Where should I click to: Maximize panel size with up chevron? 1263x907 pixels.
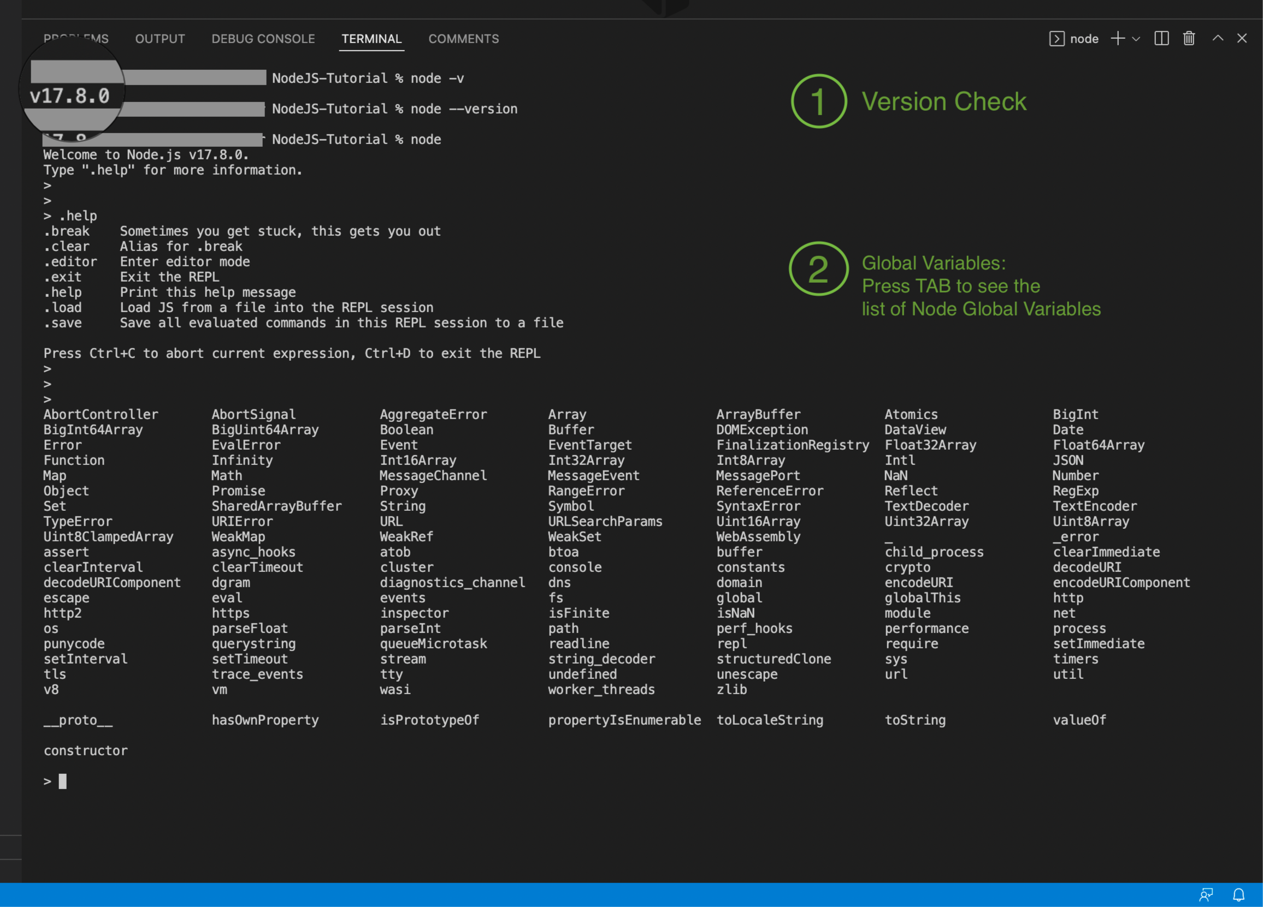click(1218, 38)
